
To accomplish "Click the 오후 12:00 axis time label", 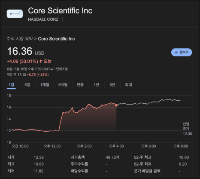I will 52,146.
